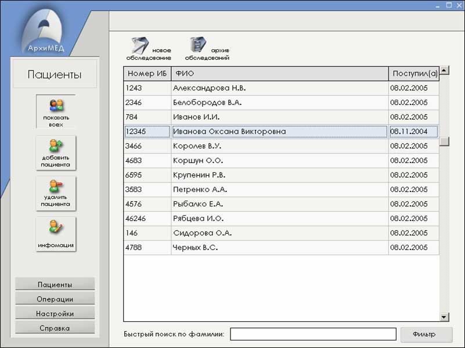This screenshot has height=348, width=465.
Task: Click the 'добавить пациента' icon
Action: click(56, 153)
